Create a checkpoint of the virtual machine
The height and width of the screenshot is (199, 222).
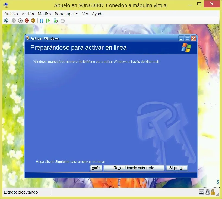click(x=56, y=20)
